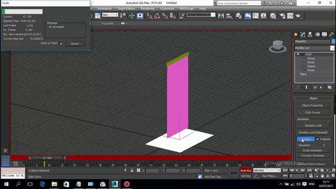Toggle the Spinner Snap icon
Viewport: 336px width, 189px height.
click(173, 16)
